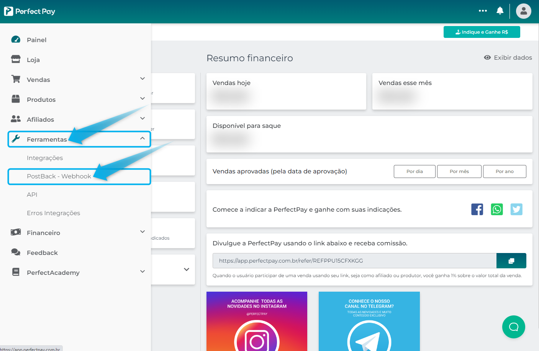The height and width of the screenshot is (351, 539).
Task: Select Integrações under Ferramentas
Action: (45, 158)
